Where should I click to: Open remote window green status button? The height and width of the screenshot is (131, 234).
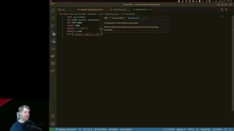click(x=52, y=130)
